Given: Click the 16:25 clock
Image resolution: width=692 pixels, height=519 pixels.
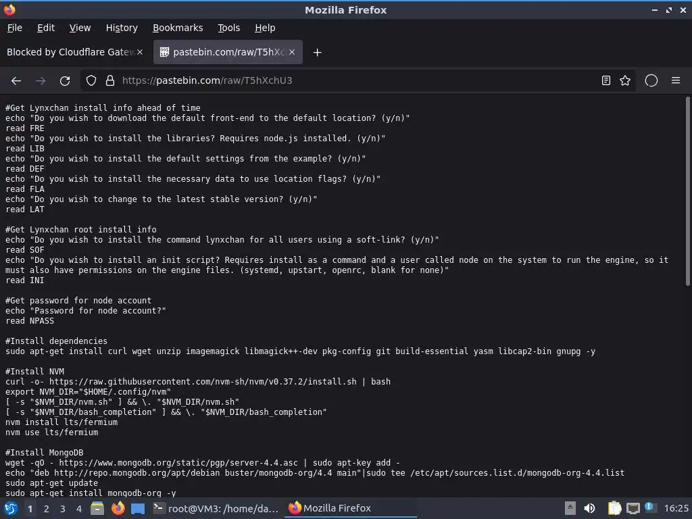Looking at the screenshot, I should coord(676,508).
